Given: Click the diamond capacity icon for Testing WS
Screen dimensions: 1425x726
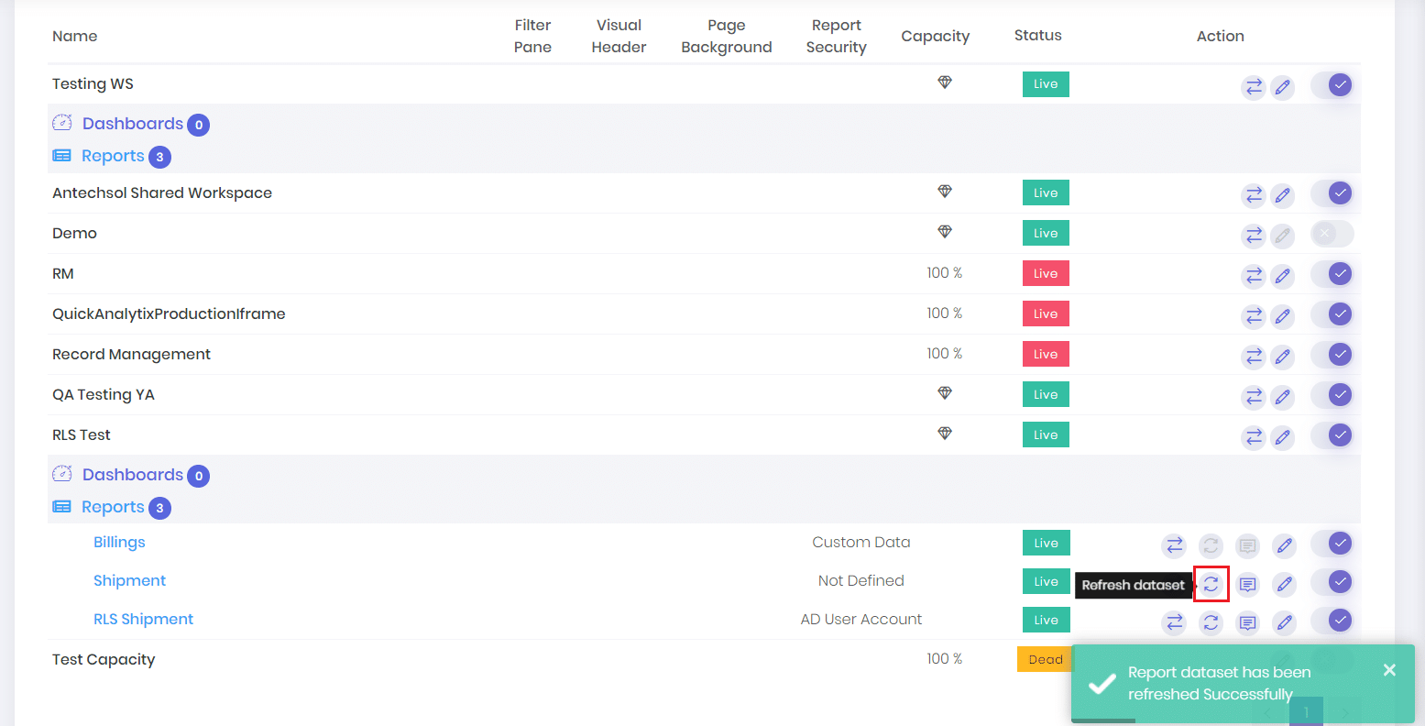Looking at the screenshot, I should (945, 82).
